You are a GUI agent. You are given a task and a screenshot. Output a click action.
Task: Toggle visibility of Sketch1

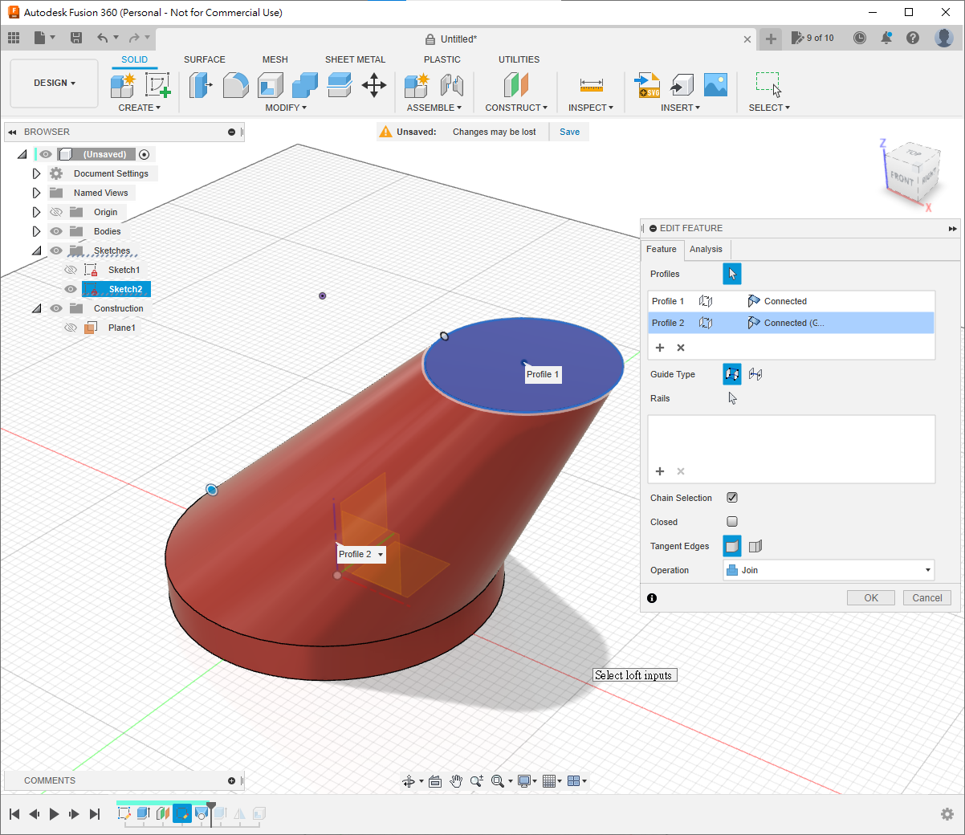click(x=71, y=270)
